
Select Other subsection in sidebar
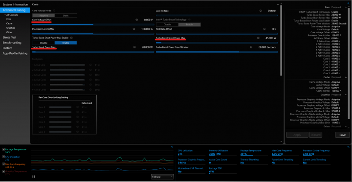[9, 32]
